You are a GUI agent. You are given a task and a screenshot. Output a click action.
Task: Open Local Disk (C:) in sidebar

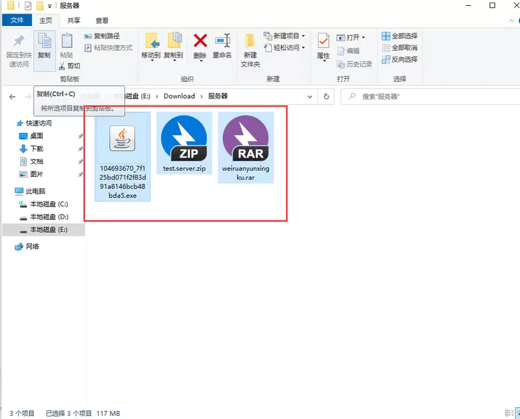coord(44,204)
